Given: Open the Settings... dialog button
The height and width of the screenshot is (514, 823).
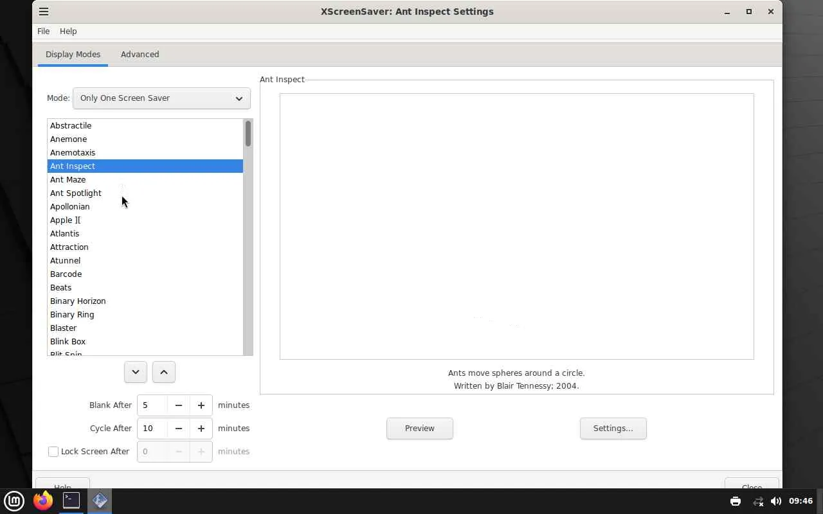Looking at the screenshot, I should click(x=613, y=429).
